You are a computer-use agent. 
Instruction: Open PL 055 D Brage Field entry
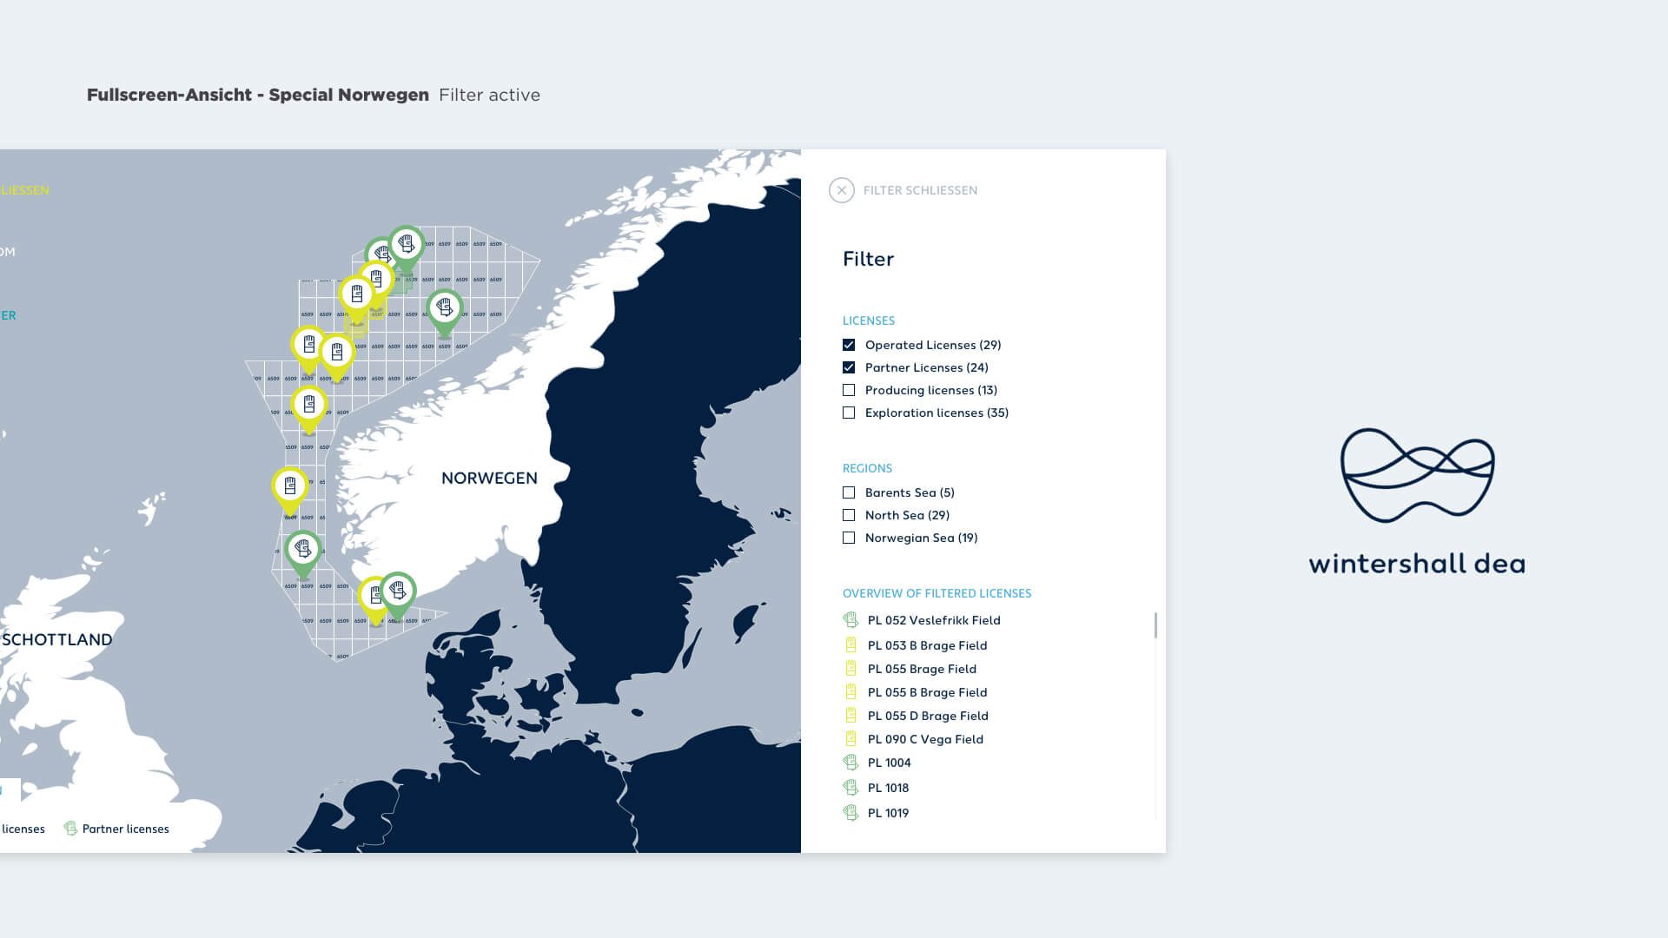click(928, 716)
